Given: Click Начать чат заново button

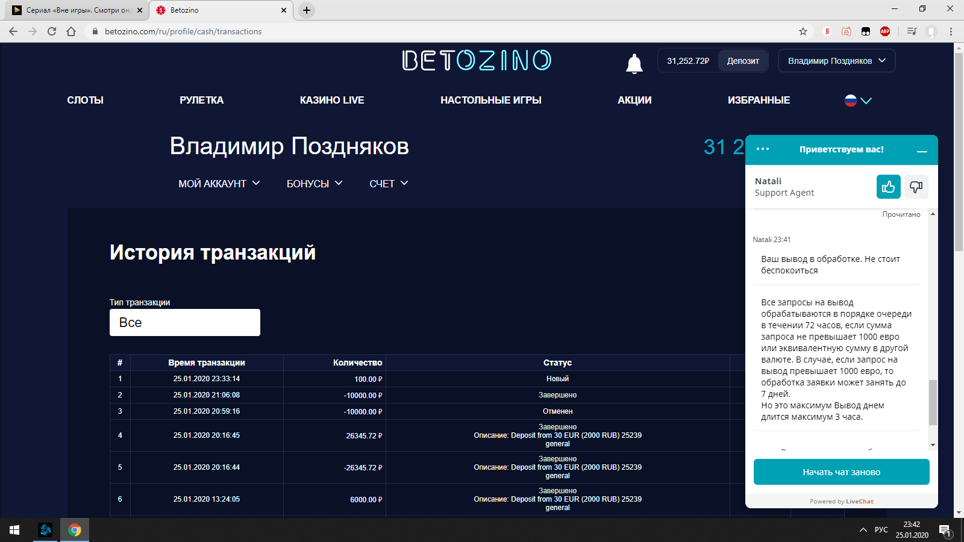Looking at the screenshot, I should 842,472.
